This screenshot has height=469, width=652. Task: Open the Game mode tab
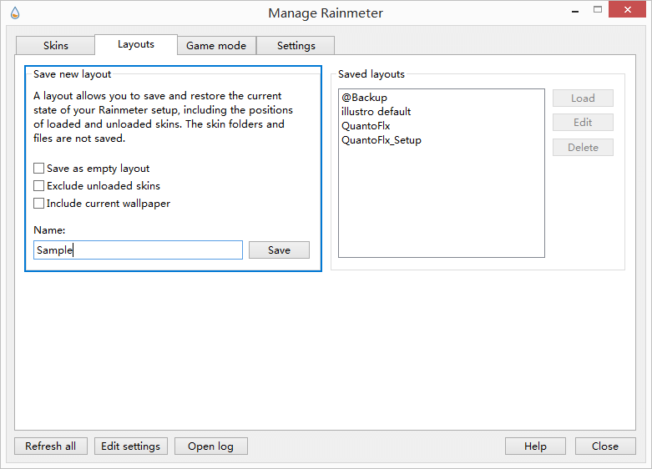tap(216, 45)
